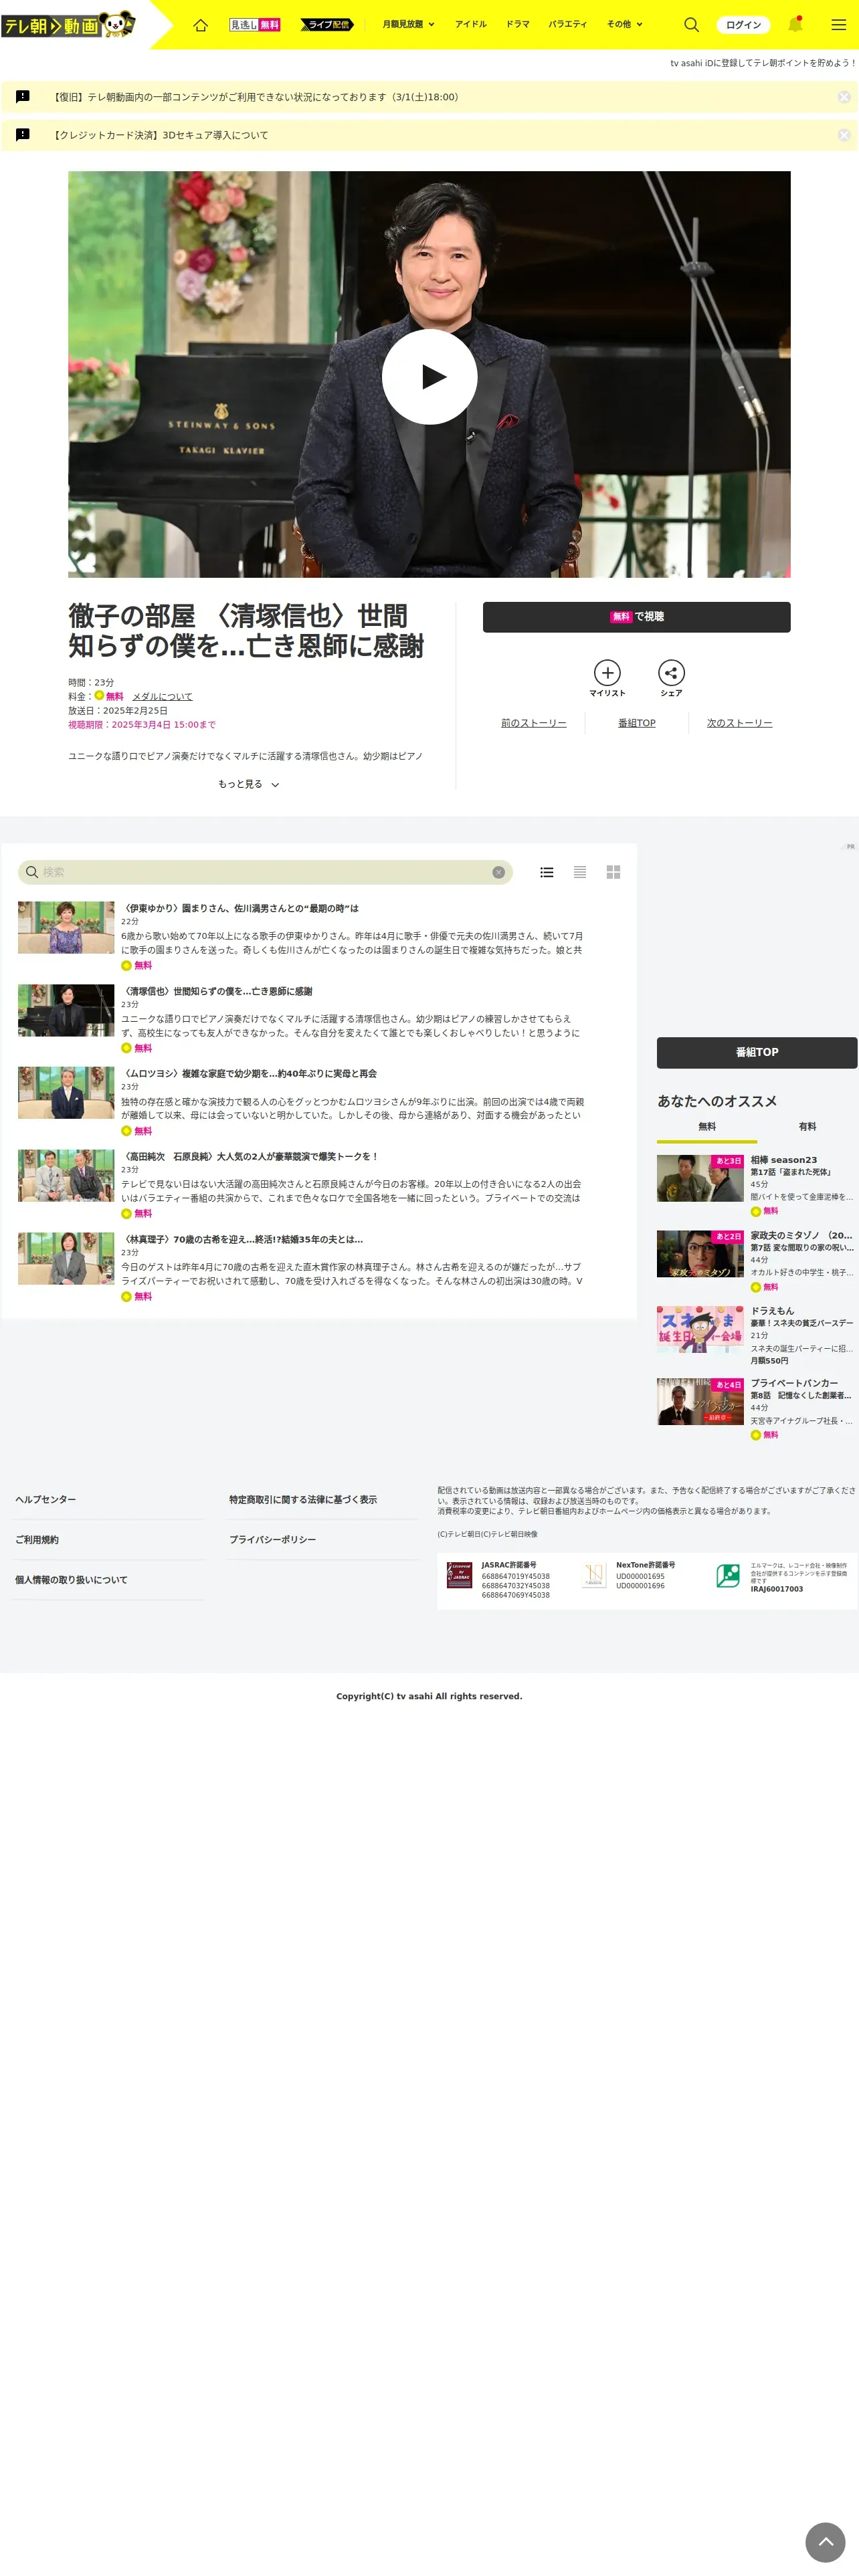Add episode to マイリスト
Viewport: 859px width, 2576px height.
coord(607,678)
